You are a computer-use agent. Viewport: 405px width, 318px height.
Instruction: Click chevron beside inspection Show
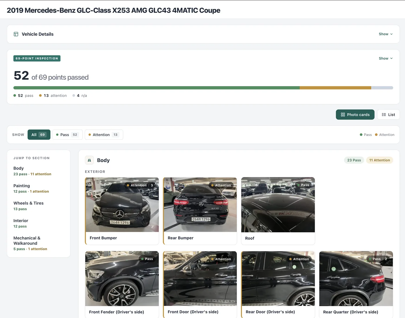391,58
